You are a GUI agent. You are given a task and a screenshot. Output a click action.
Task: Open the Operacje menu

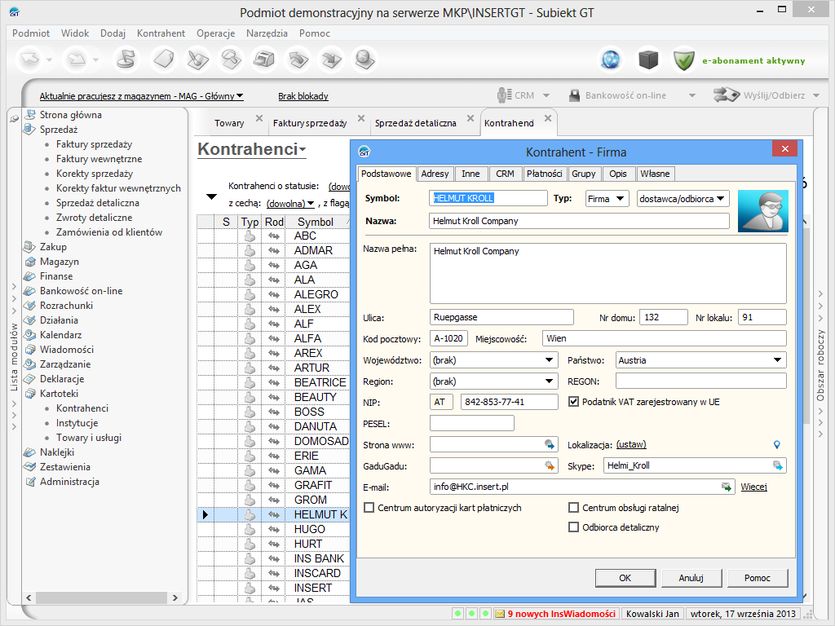tap(215, 33)
